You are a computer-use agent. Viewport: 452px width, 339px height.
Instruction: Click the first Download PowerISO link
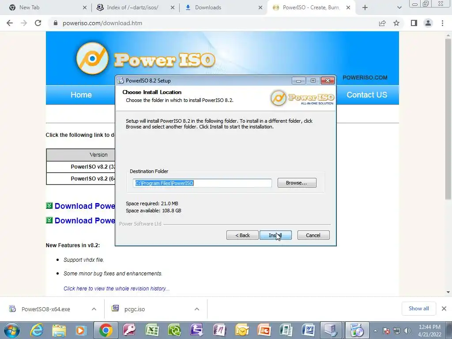pyautogui.click(x=85, y=206)
